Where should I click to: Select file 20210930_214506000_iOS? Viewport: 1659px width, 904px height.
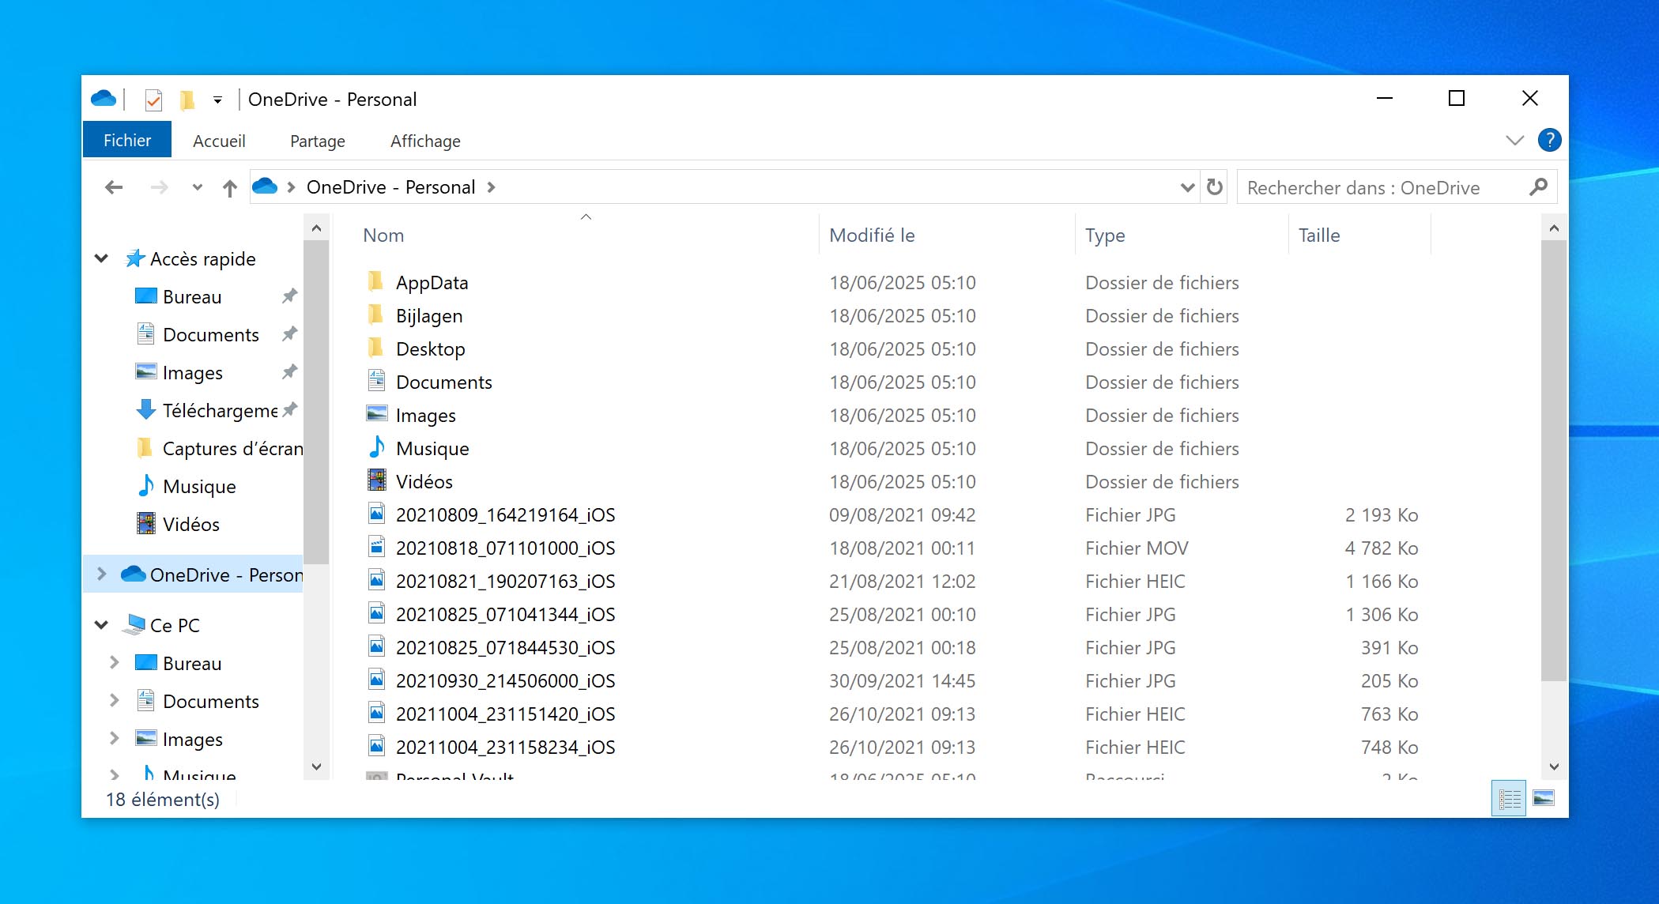point(505,681)
